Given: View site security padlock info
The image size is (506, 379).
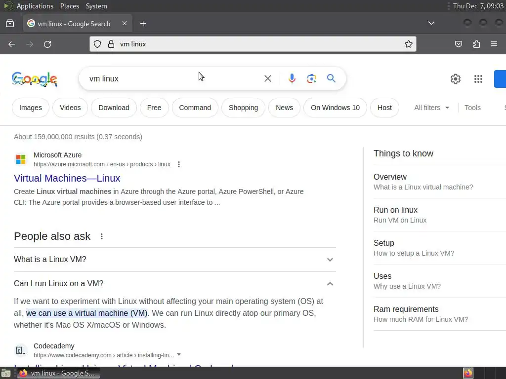Looking at the screenshot, I should pyautogui.click(x=111, y=44).
